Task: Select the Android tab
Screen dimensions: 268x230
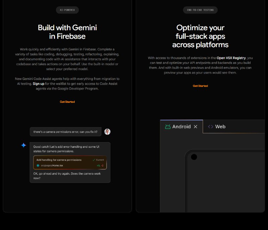Action: 181,127
